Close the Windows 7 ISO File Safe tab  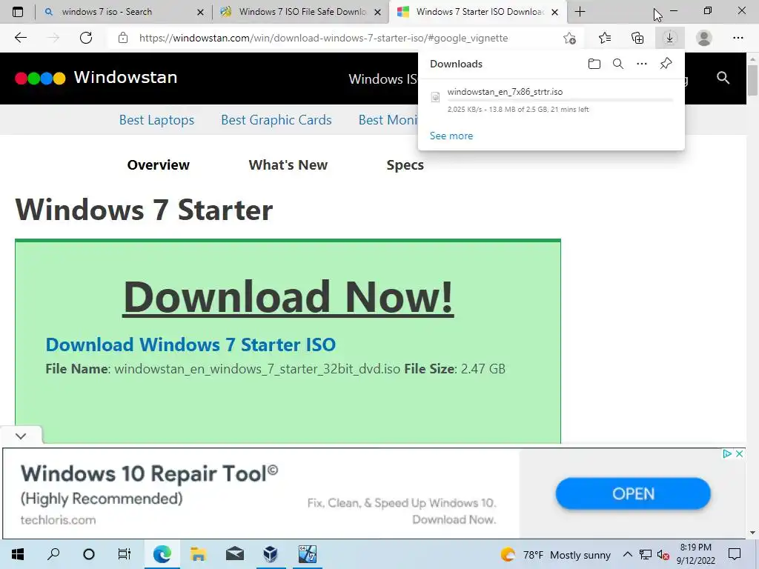click(377, 12)
